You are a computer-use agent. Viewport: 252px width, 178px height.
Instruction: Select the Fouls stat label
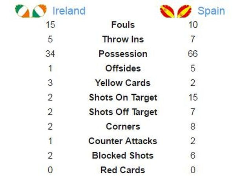[123, 25]
